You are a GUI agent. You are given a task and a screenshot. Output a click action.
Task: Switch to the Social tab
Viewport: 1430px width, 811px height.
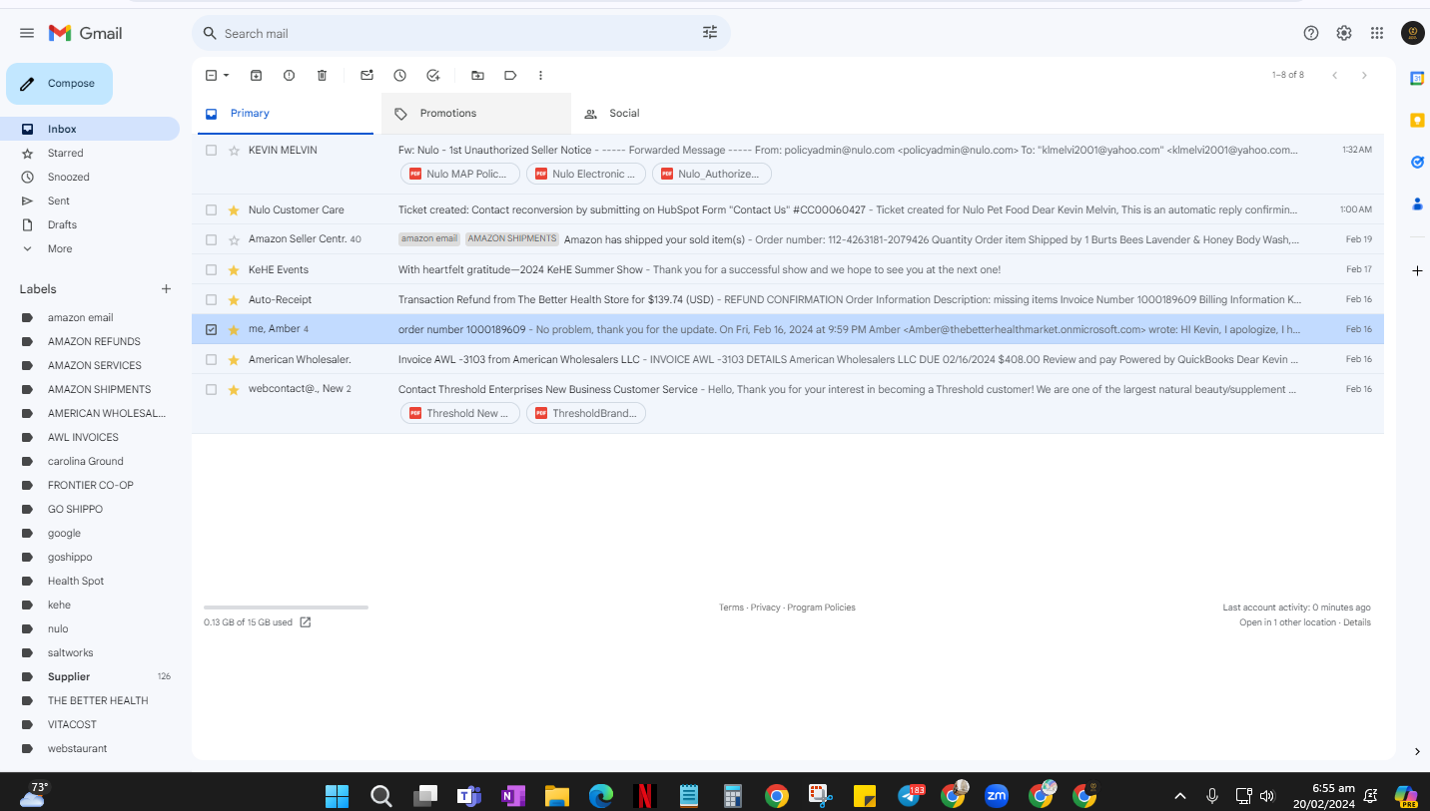pyautogui.click(x=666, y=114)
